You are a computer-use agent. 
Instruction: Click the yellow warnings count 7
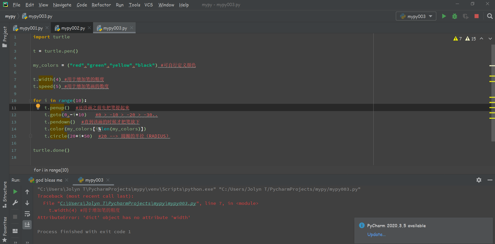(x=458, y=39)
